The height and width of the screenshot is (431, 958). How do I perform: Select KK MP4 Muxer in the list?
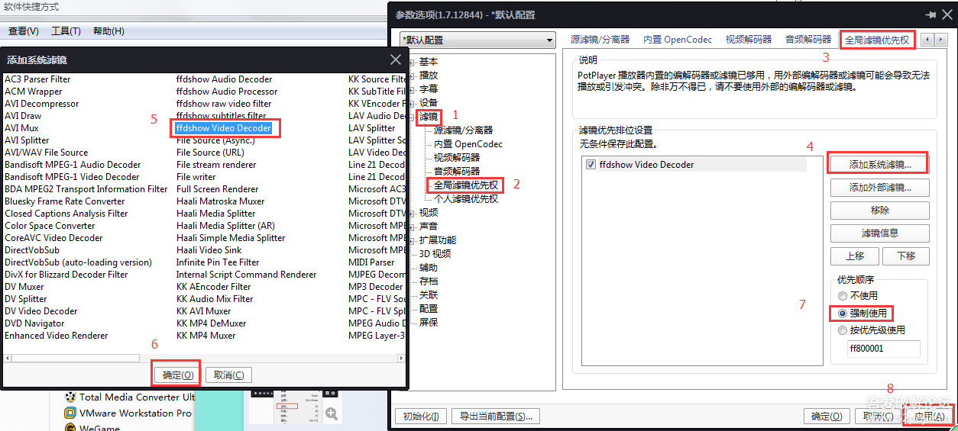(x=206, y=336)
